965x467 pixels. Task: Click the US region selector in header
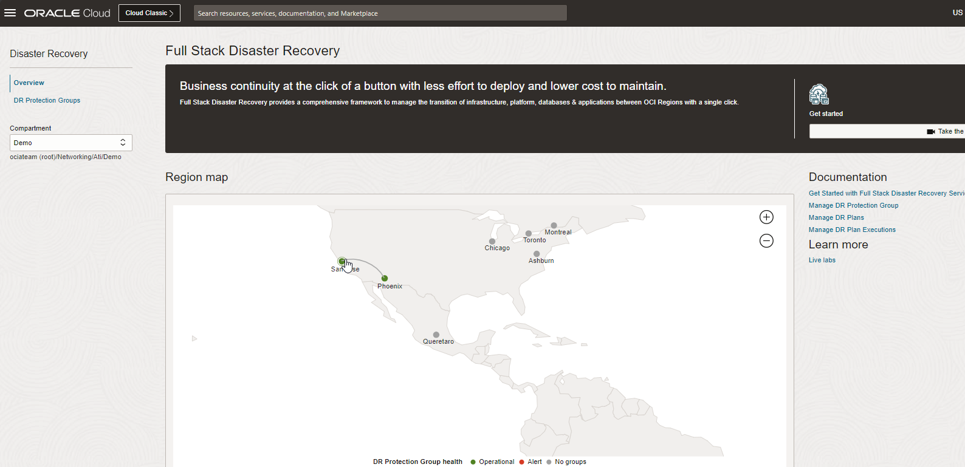(x=958, y=13)
